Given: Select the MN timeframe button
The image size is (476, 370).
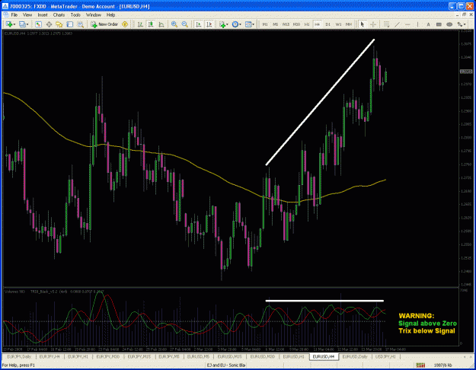Looking at the screenshot, I should 349,24.
